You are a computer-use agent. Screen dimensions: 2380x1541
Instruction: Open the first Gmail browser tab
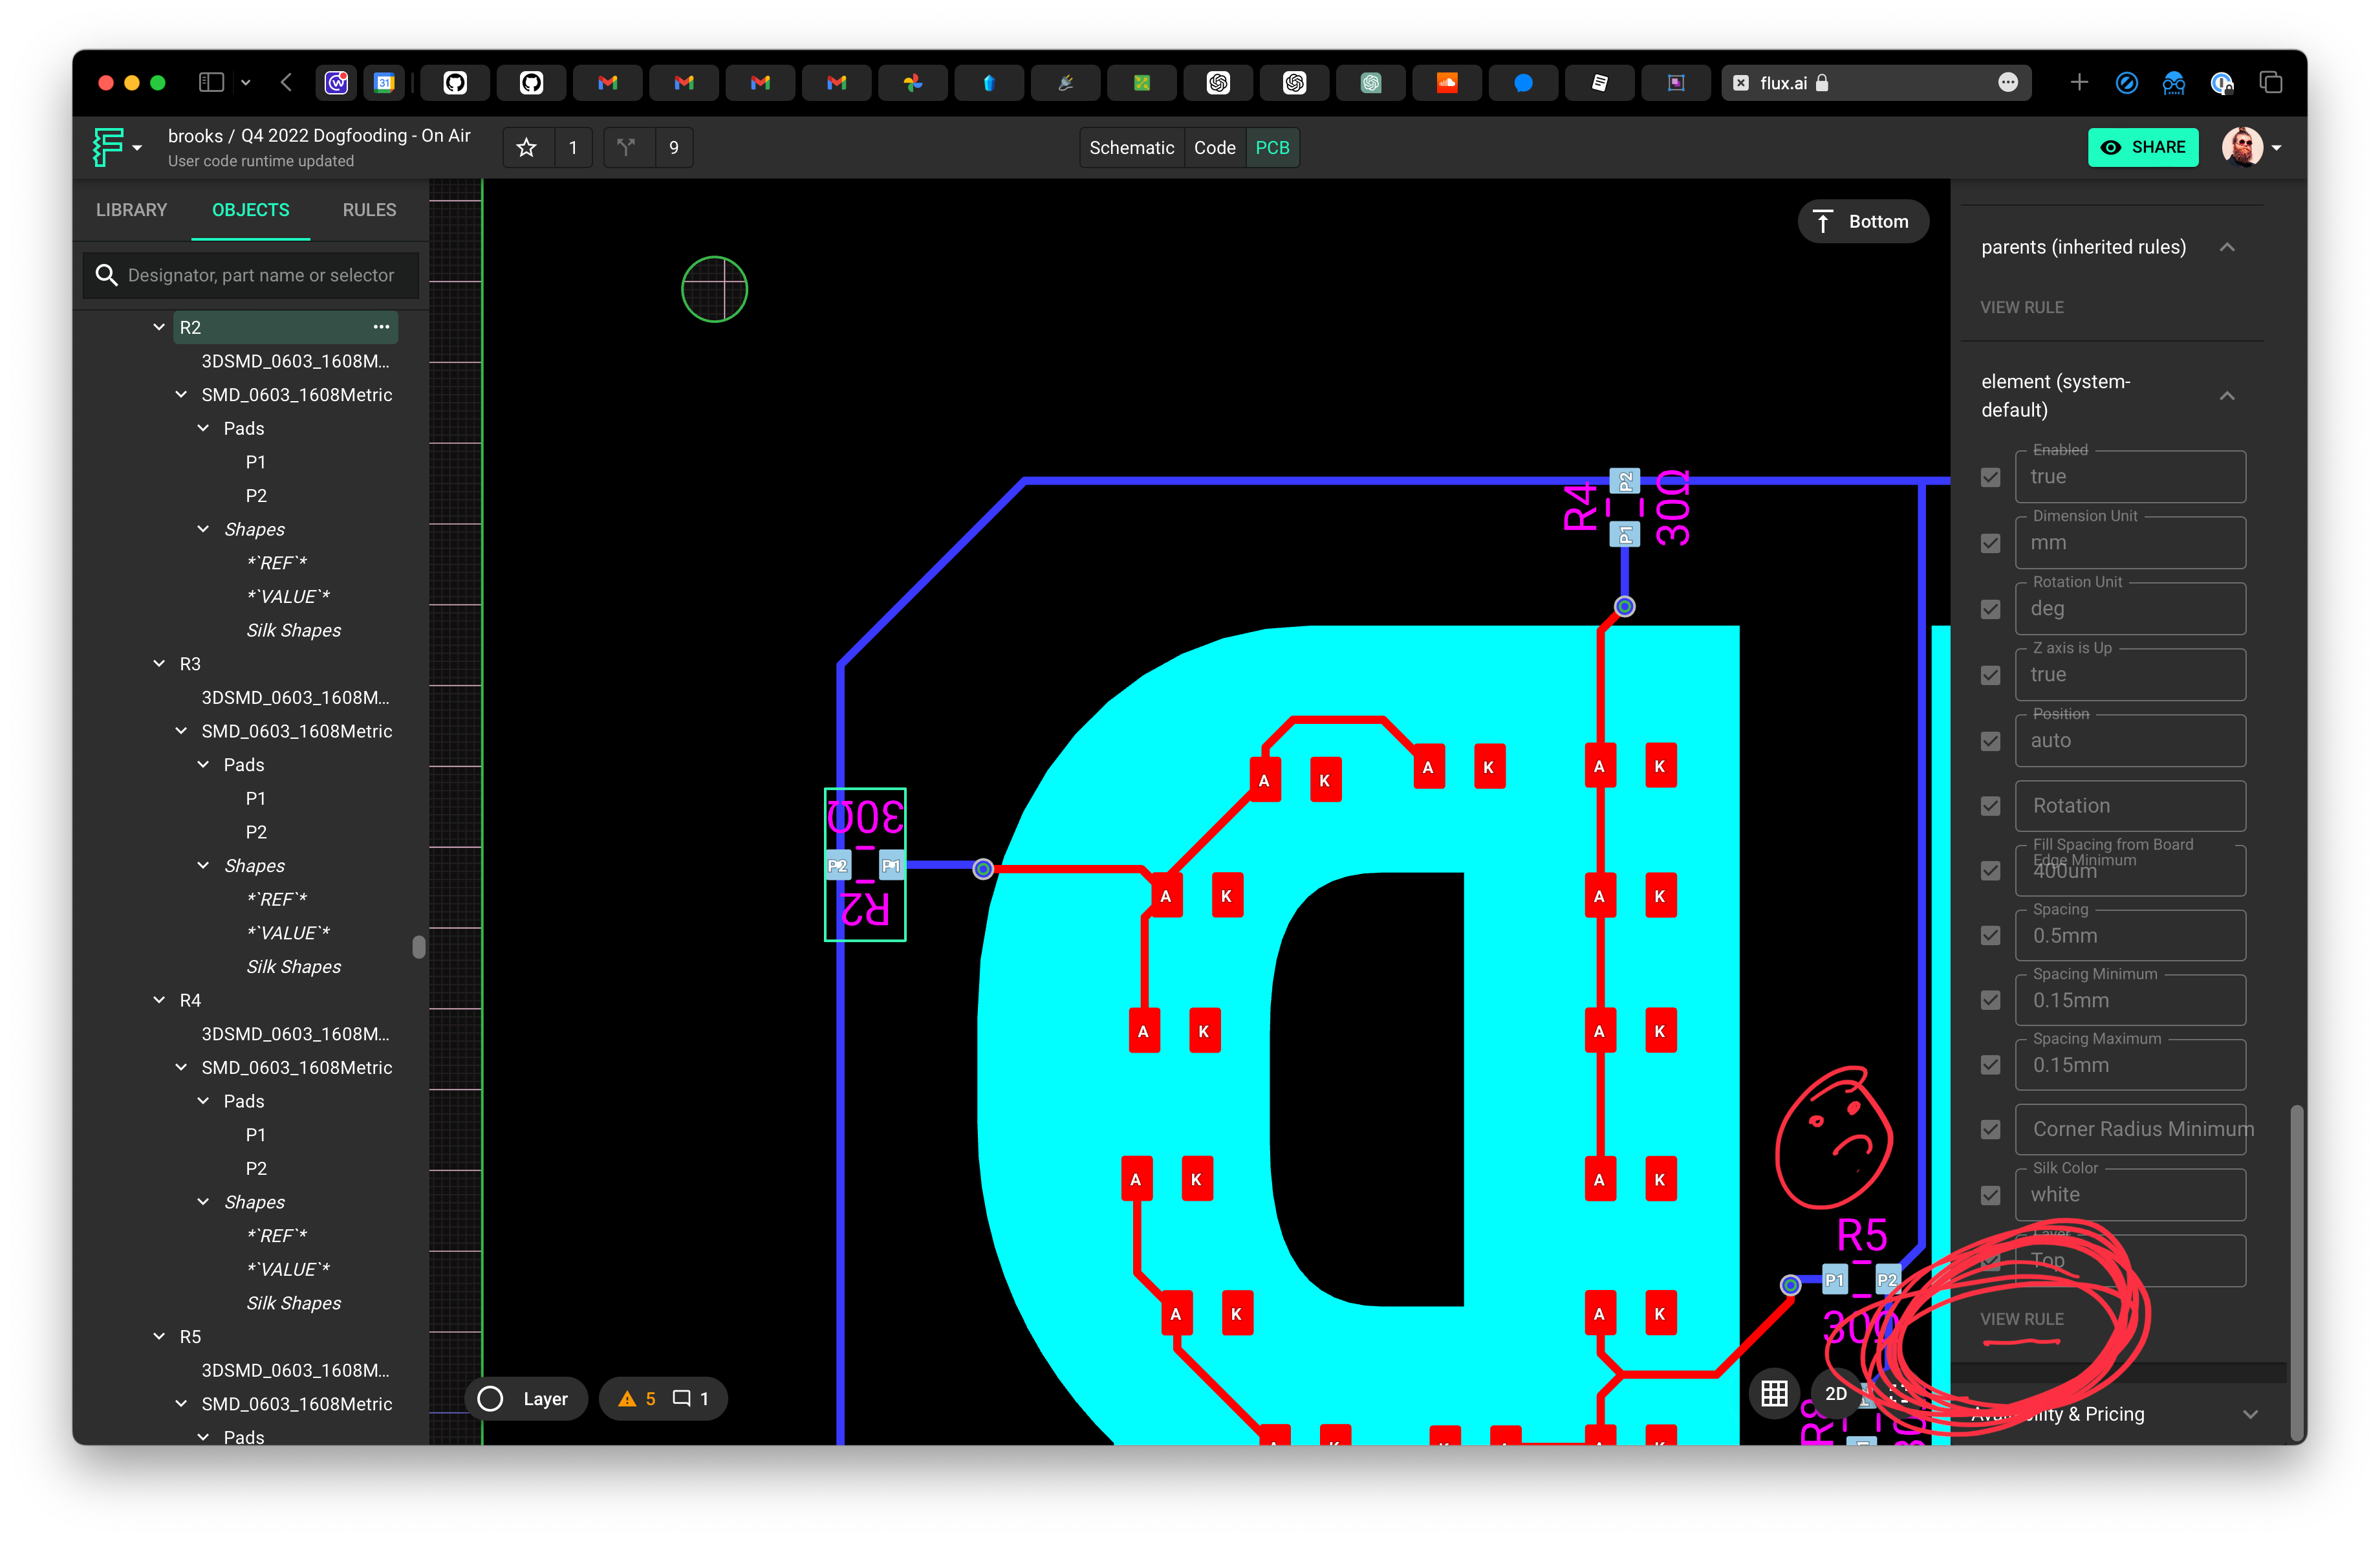pos(608,83)
